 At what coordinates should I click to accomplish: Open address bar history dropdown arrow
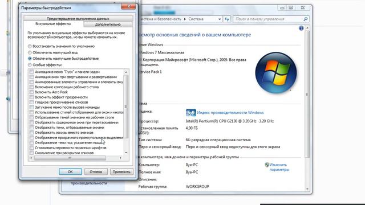[x=220, y=19]
